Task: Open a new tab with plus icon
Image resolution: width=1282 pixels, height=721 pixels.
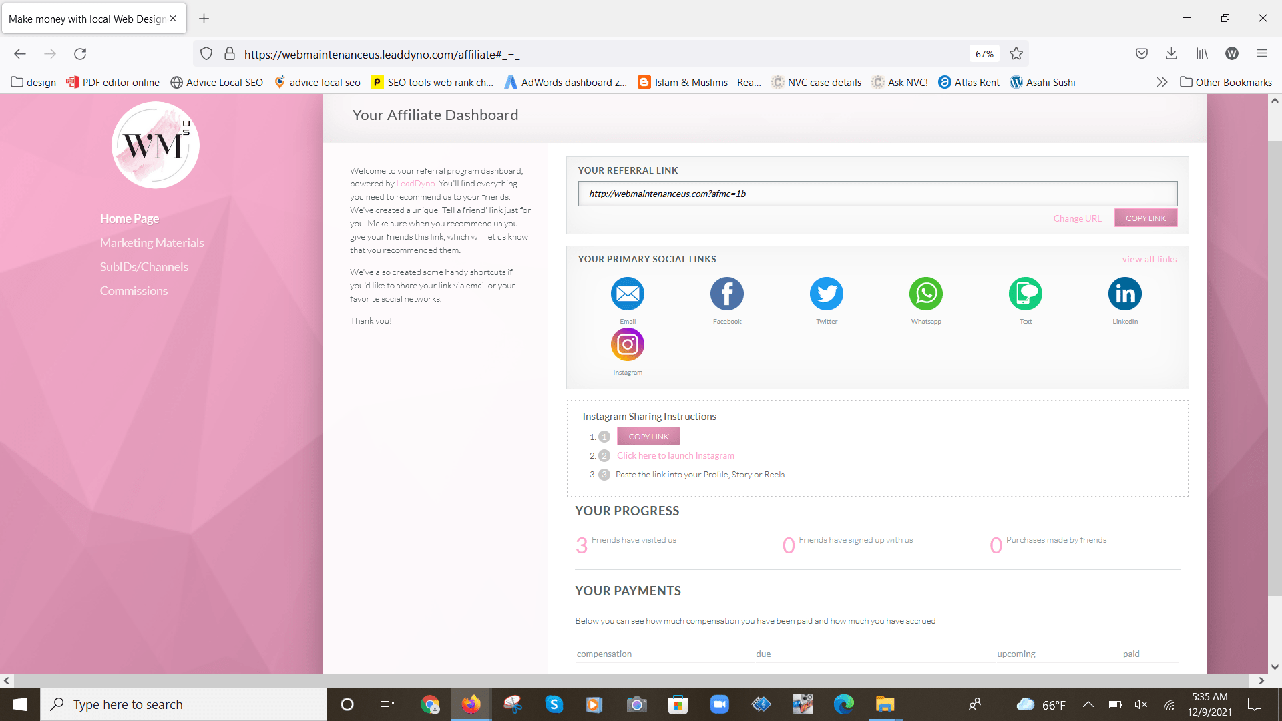Action: click(204, 19)
